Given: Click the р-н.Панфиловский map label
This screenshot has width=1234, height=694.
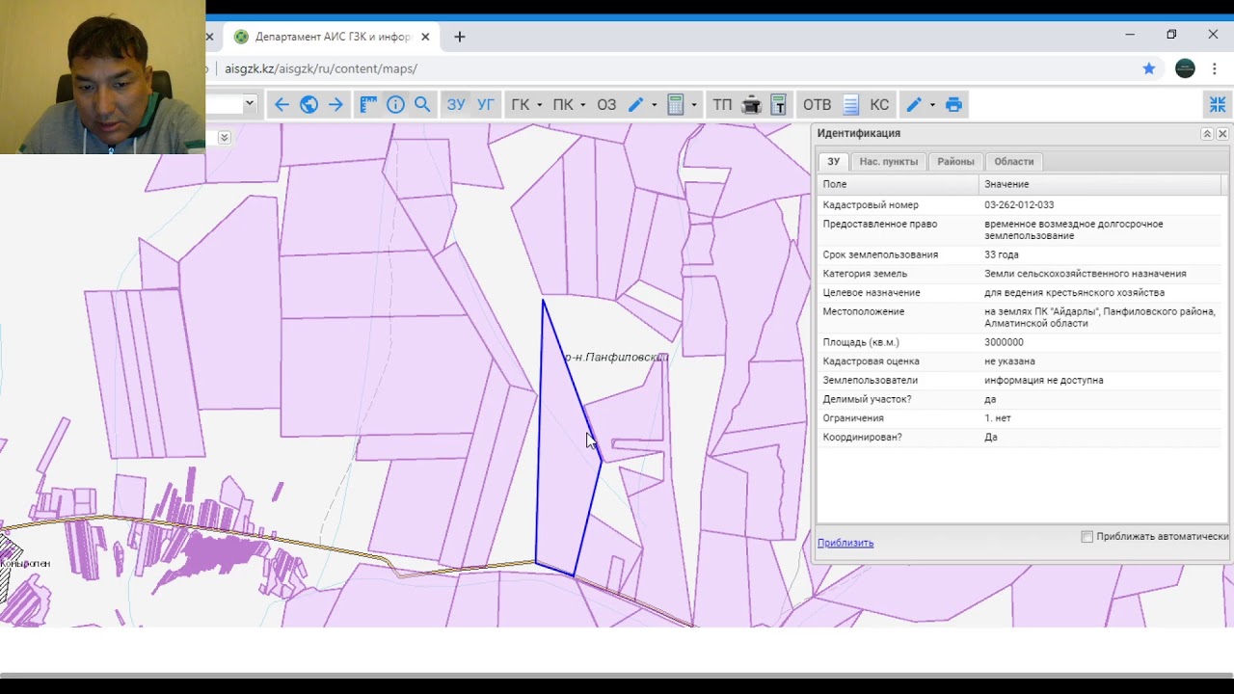Looking at the screenshot, I should [616, 358].
